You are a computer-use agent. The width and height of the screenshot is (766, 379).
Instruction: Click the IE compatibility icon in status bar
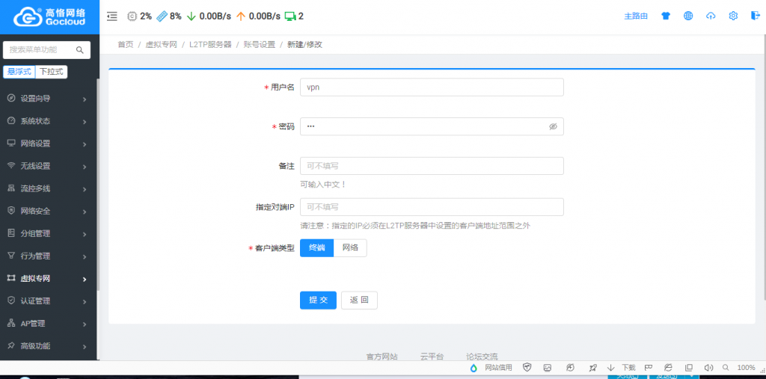click(x=668, y=368)
